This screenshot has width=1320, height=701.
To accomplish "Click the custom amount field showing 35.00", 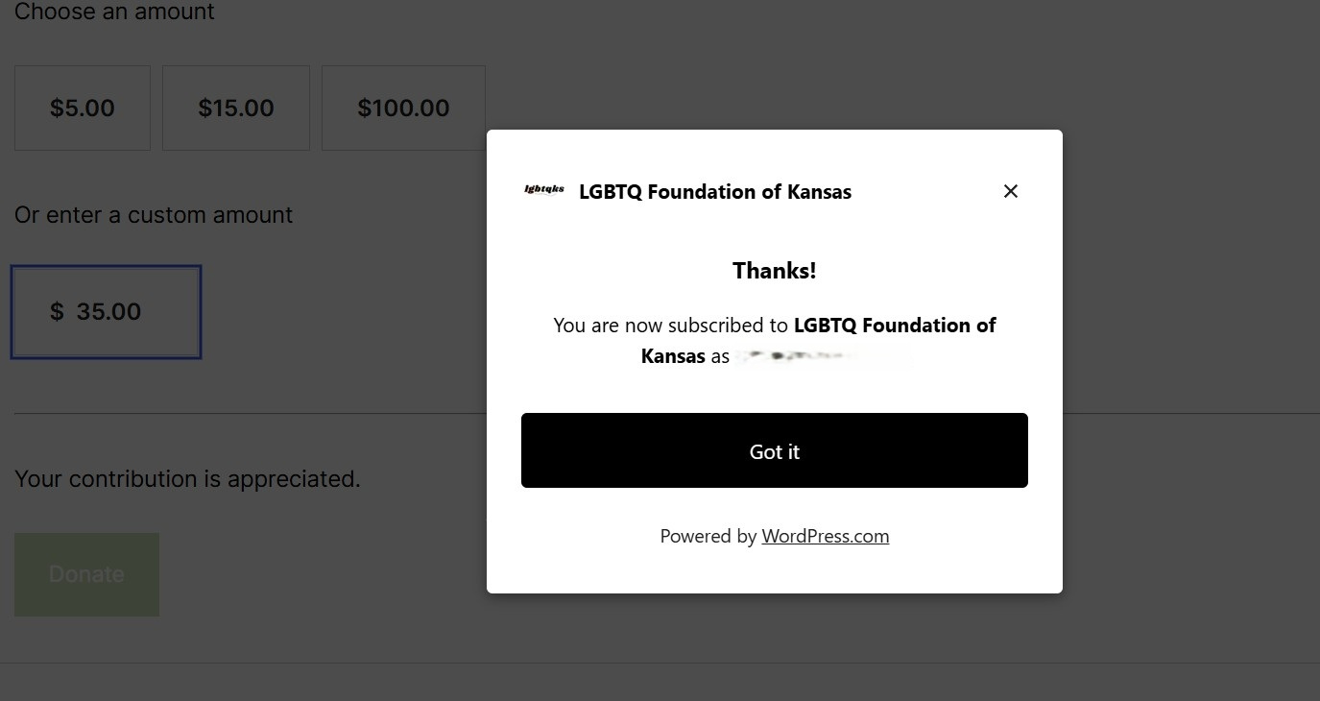I will pyautogui.click(x=108, y=312).
